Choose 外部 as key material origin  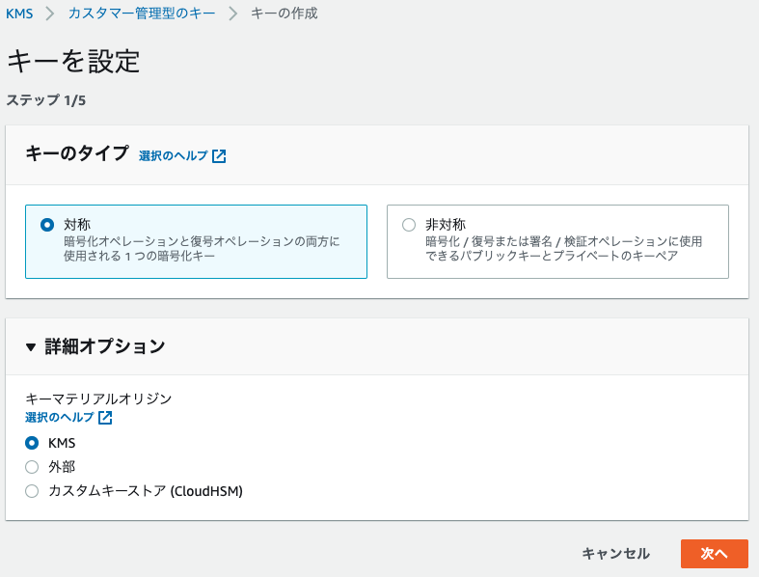(x=32, y=467)
